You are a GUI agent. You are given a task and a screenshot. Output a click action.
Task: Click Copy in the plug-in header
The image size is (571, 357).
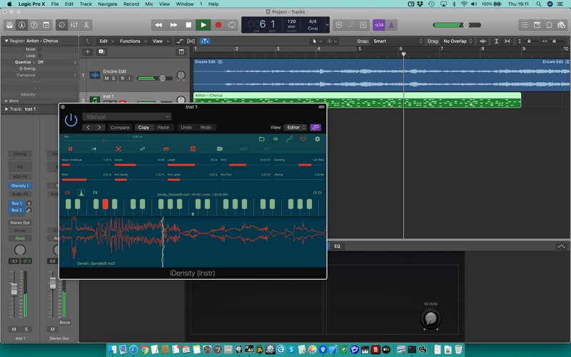coord(143,128)
